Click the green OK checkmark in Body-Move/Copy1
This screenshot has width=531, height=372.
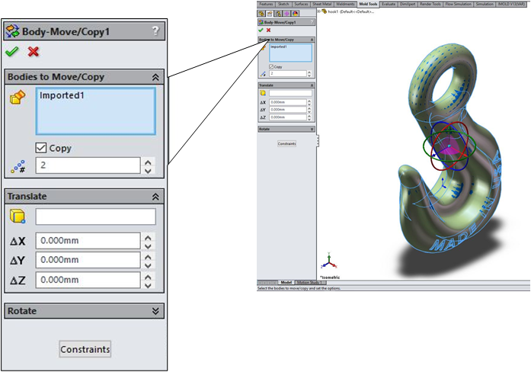tap(11, 52)
